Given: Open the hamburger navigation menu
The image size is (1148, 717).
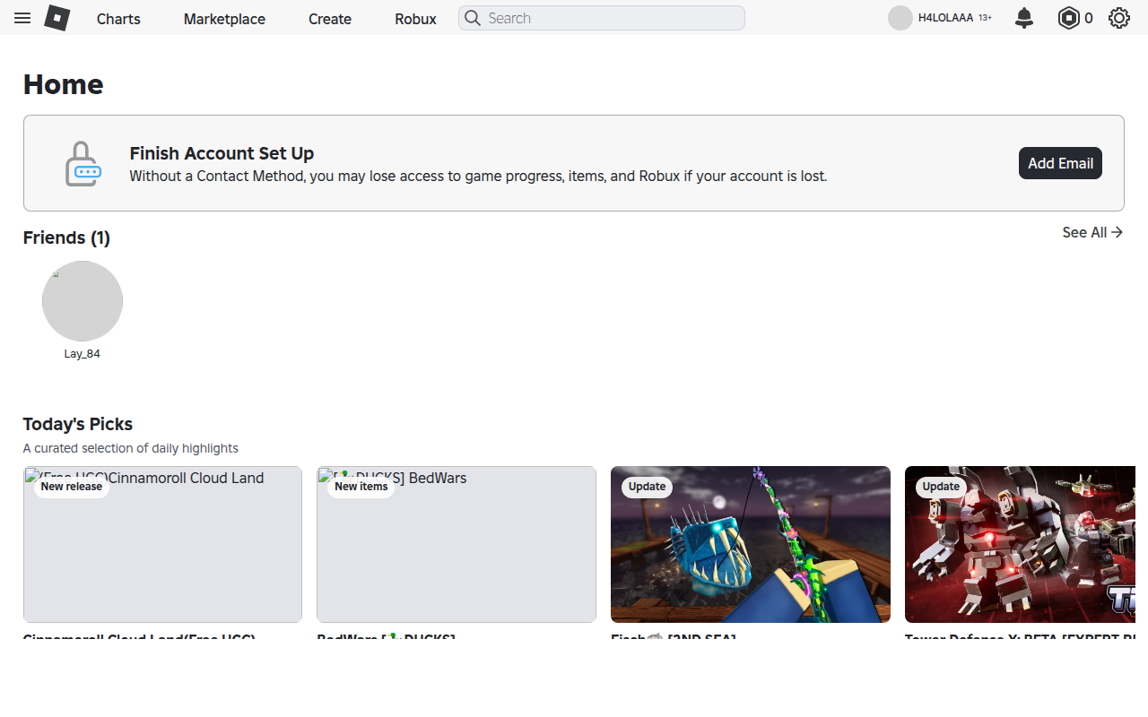Looking at the screenshot, I should (x=22, y=18).
